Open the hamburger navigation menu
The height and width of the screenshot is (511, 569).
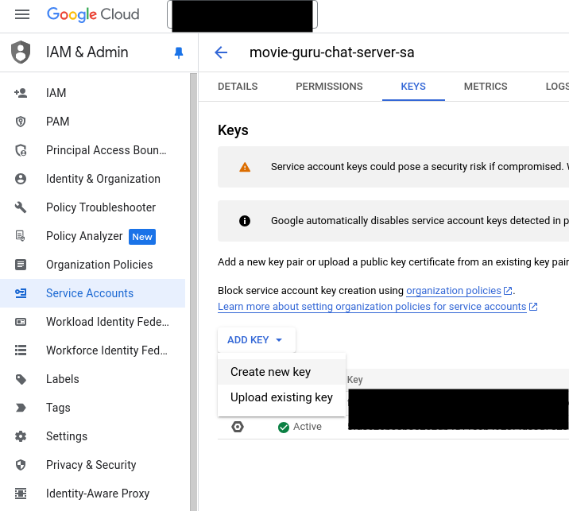22,14
